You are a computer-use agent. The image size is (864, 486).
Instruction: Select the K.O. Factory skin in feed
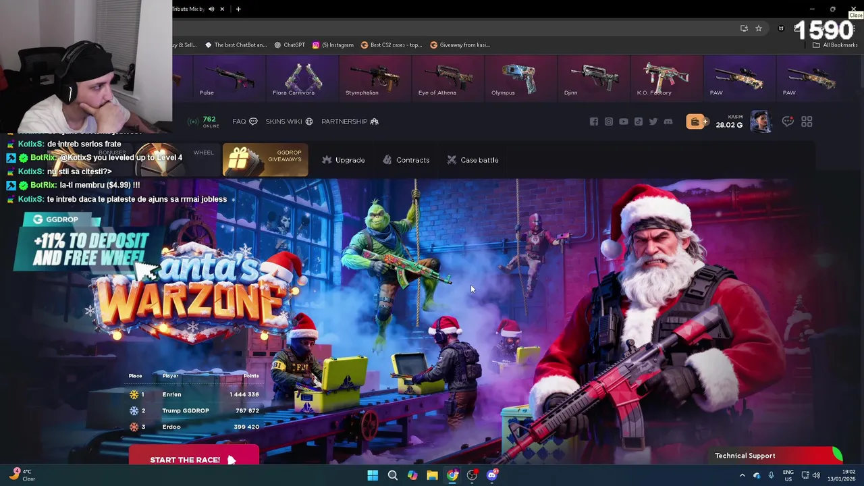667,77
